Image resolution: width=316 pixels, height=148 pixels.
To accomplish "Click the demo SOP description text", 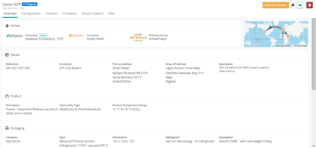I will point(244,69).
